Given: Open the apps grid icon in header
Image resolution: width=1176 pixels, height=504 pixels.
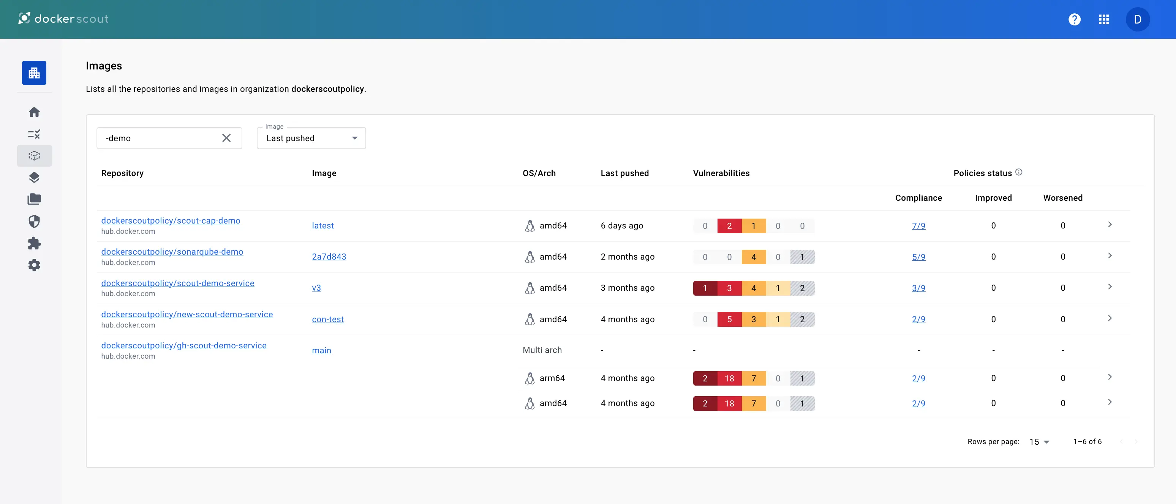Looking at the screenshot, I should 1104,19.
